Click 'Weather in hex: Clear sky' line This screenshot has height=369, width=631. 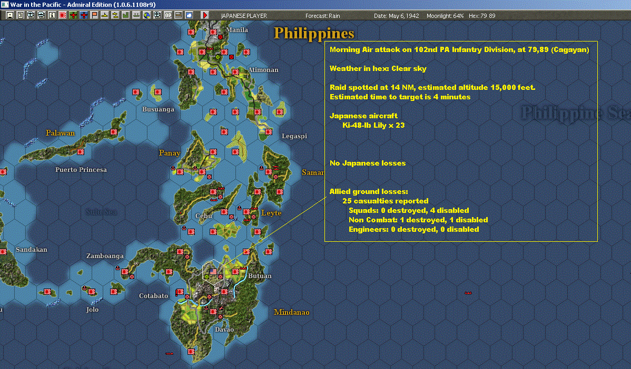pos(378,68)
